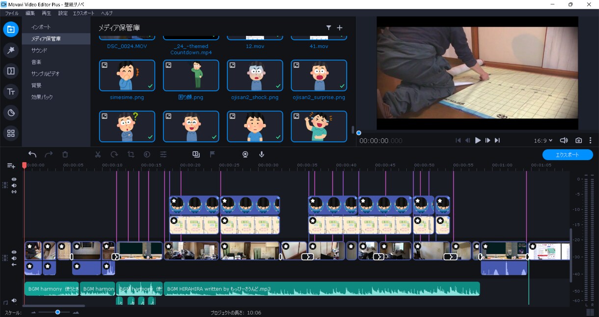Screen dimensions: 599x317
Task: Jump to the next clip
Action: pyautogui.click(x=497, y=140)
